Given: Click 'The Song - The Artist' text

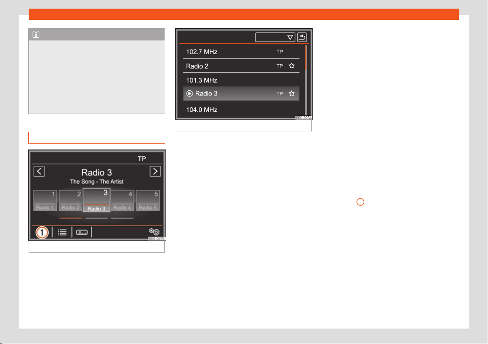Looking at the screenshot, I should [x=97, y=181].
